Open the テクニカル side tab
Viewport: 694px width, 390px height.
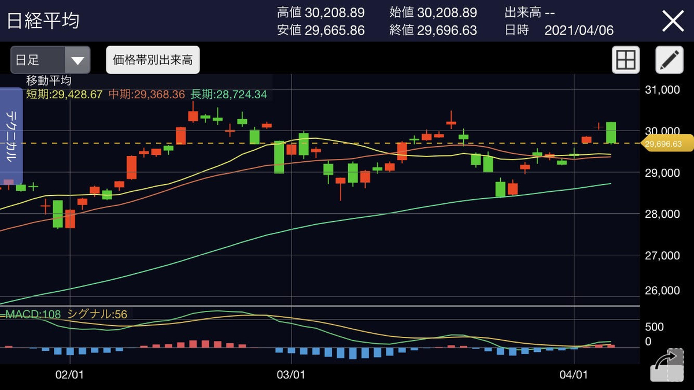(11, 136)
